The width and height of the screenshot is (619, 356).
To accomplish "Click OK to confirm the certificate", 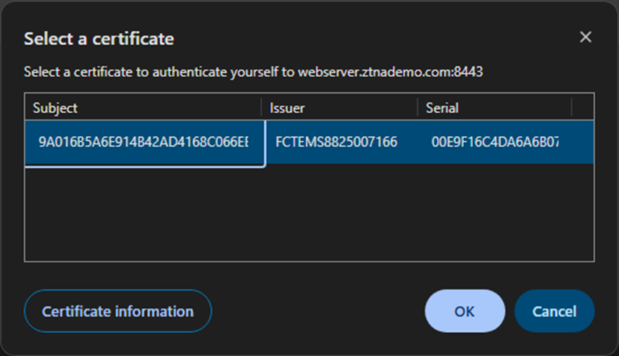I will tap(465, 311).
